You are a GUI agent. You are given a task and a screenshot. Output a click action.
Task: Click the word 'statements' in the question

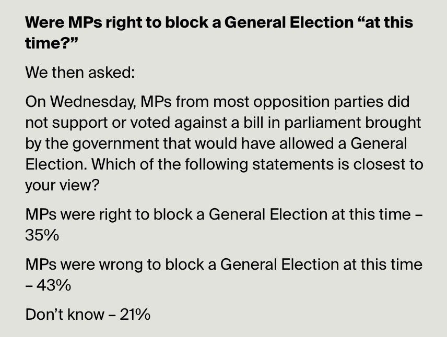click(x=293, y=164)
